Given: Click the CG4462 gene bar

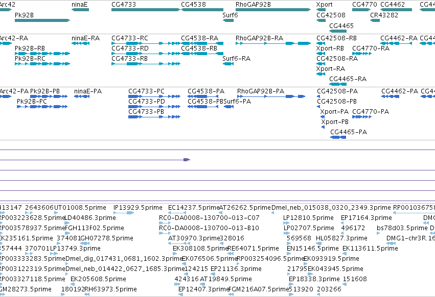Looking at the screenshot, I should pos(396,10).
